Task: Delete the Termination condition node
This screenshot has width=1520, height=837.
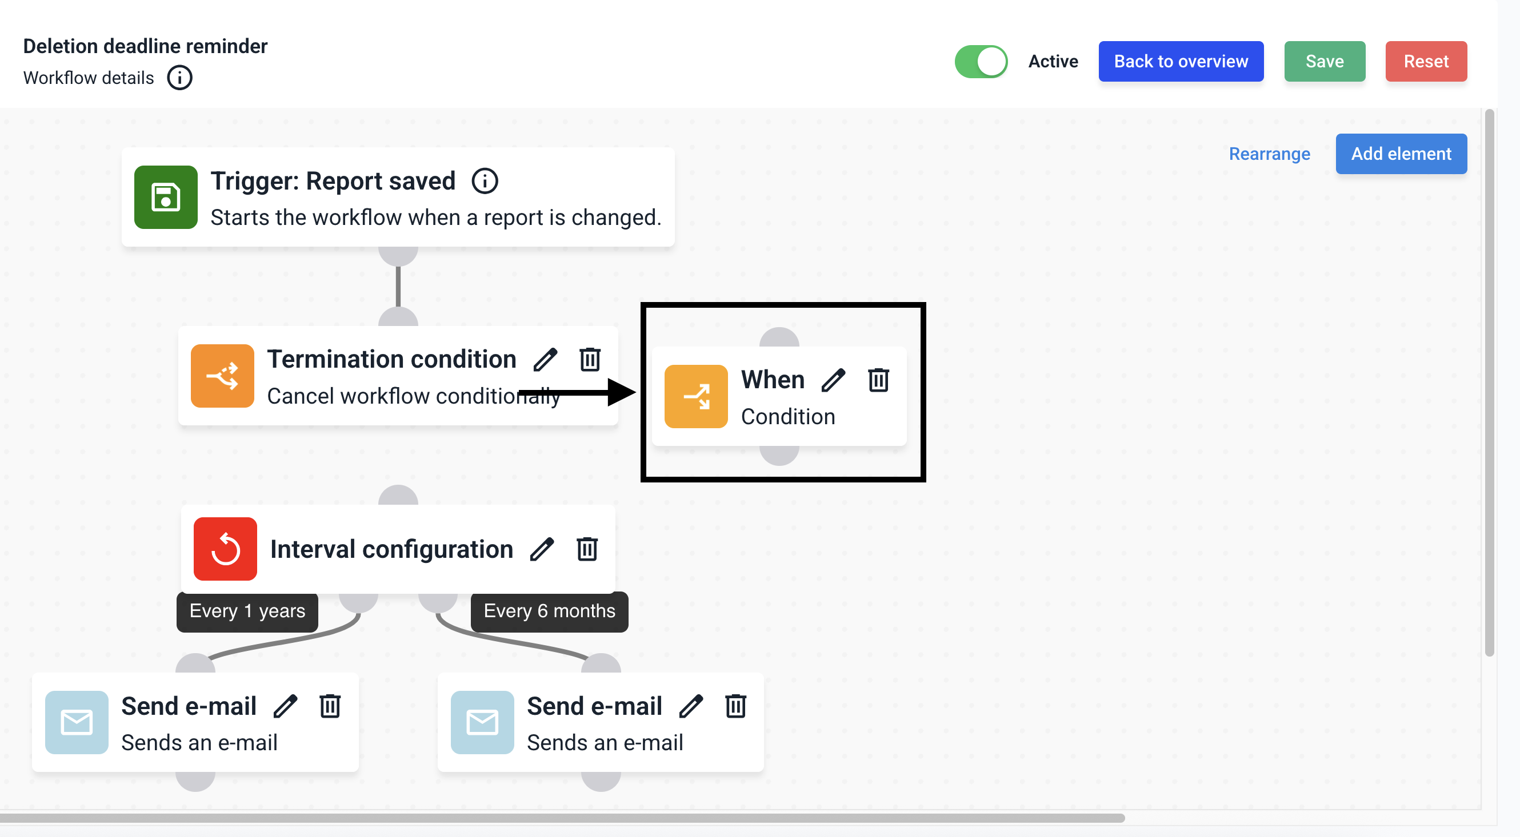Action: tap(590, 360)
